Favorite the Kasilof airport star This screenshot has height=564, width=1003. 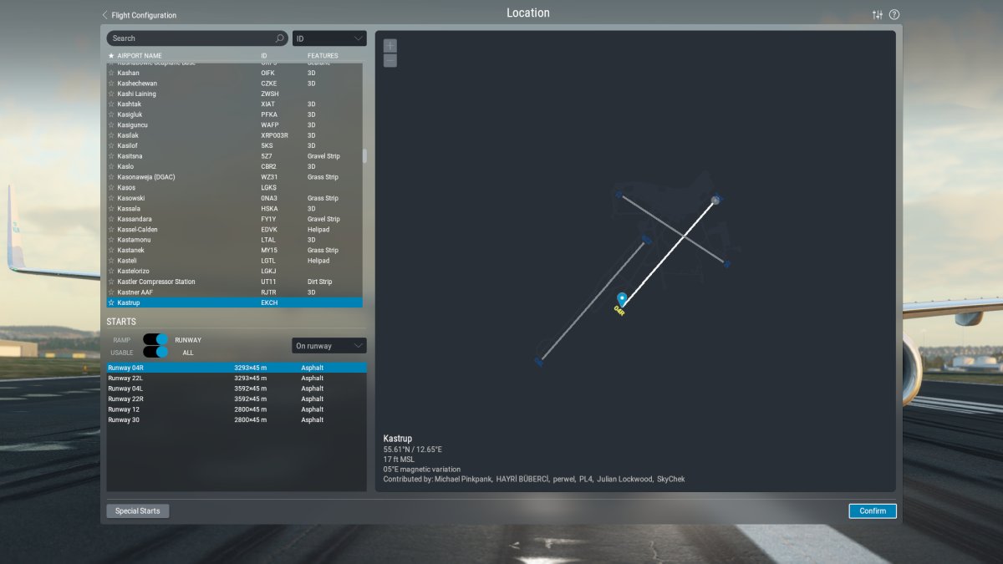tap(111, 146)
